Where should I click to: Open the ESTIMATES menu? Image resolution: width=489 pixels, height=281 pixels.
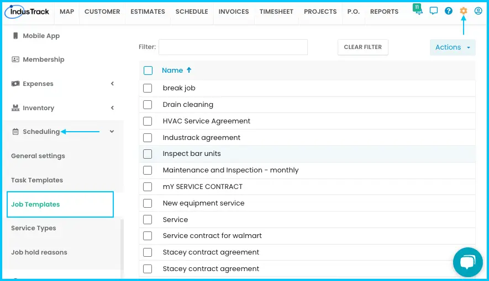[148, 12]
